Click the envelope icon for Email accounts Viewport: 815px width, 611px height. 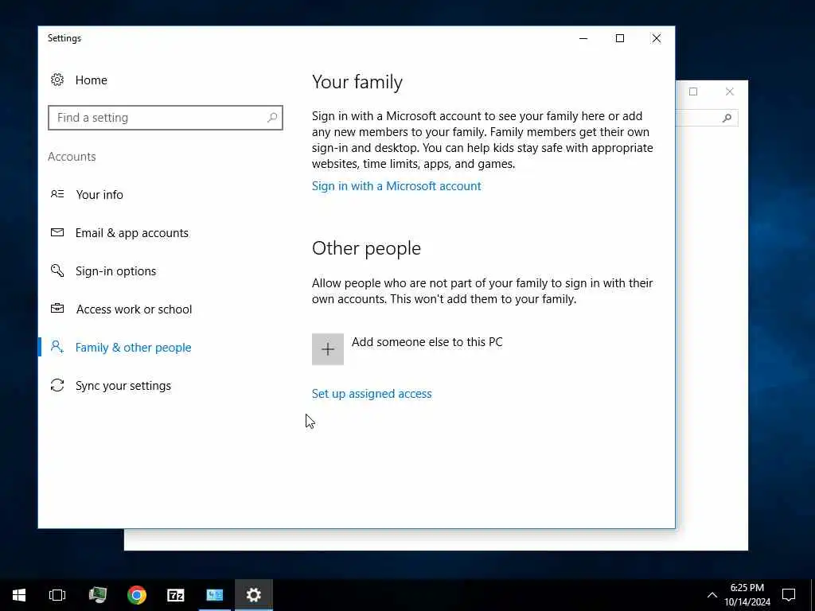click(57, 232)
